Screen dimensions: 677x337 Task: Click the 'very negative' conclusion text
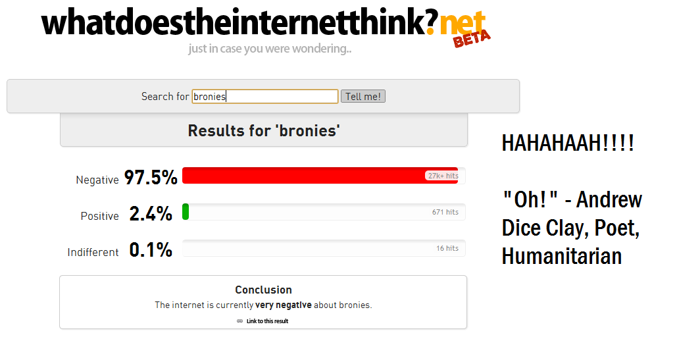click(x=283, y=305)
